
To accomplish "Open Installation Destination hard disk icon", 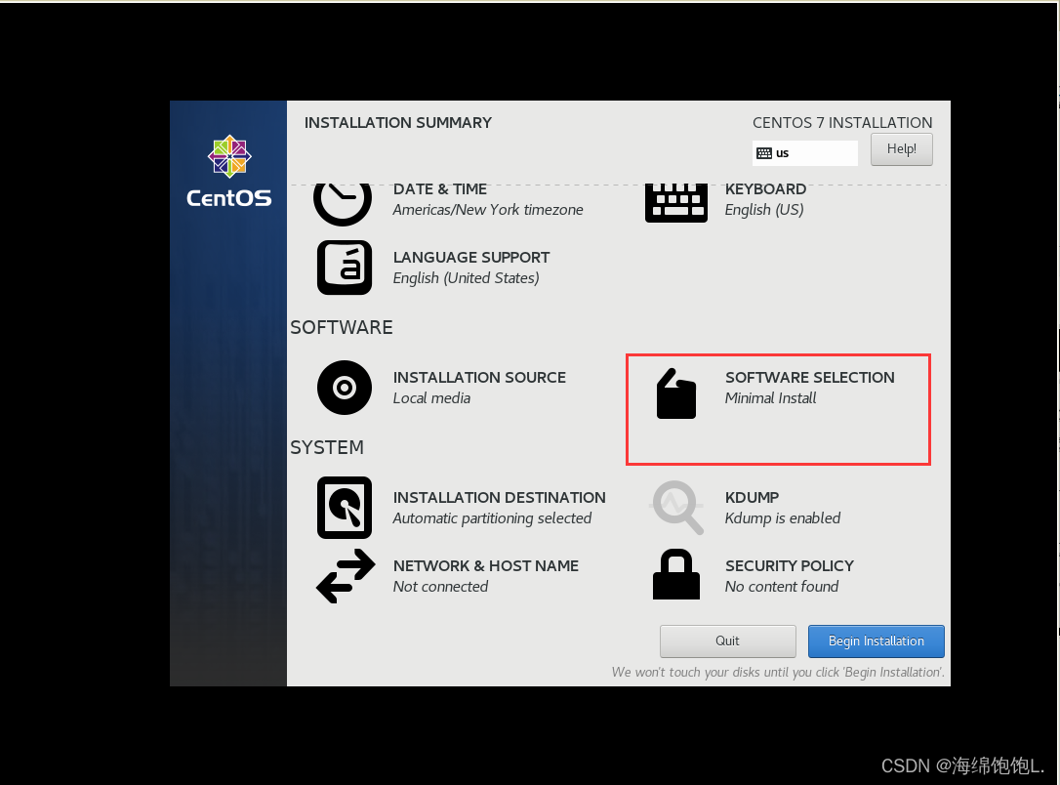I will (x=345, y=508).
